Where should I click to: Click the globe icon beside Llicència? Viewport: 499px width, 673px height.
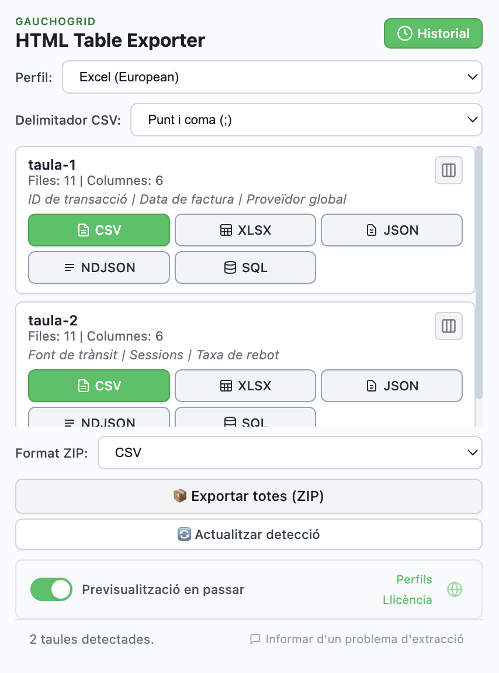click(x=453, y=589)
